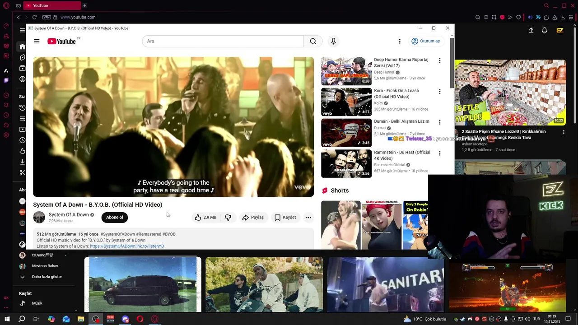Focus the Ara search field

tap(223, 41)
